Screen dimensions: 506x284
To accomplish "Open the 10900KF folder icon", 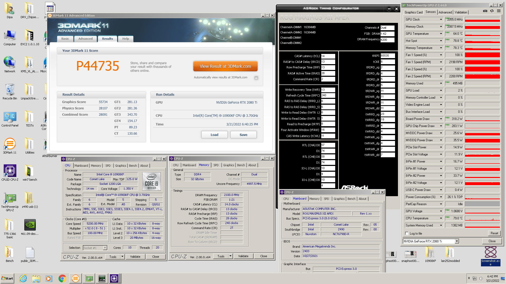I will 430,255.
